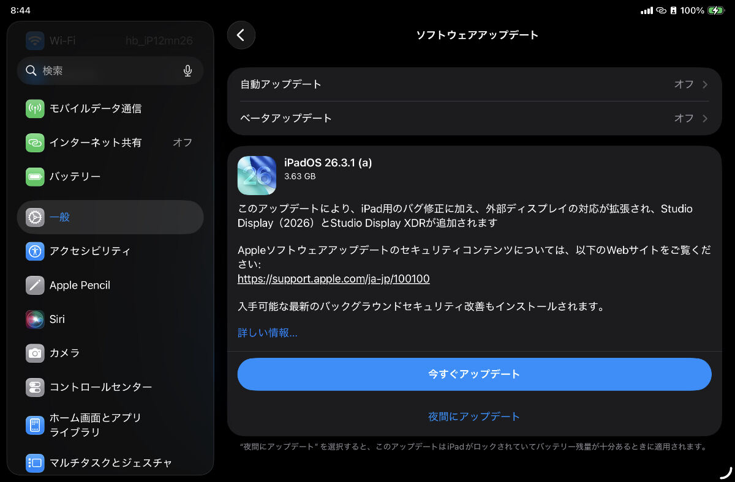The image size is (735, 482).
Task: Tap the Apple Pencil icon
Action: coord(35,285)
